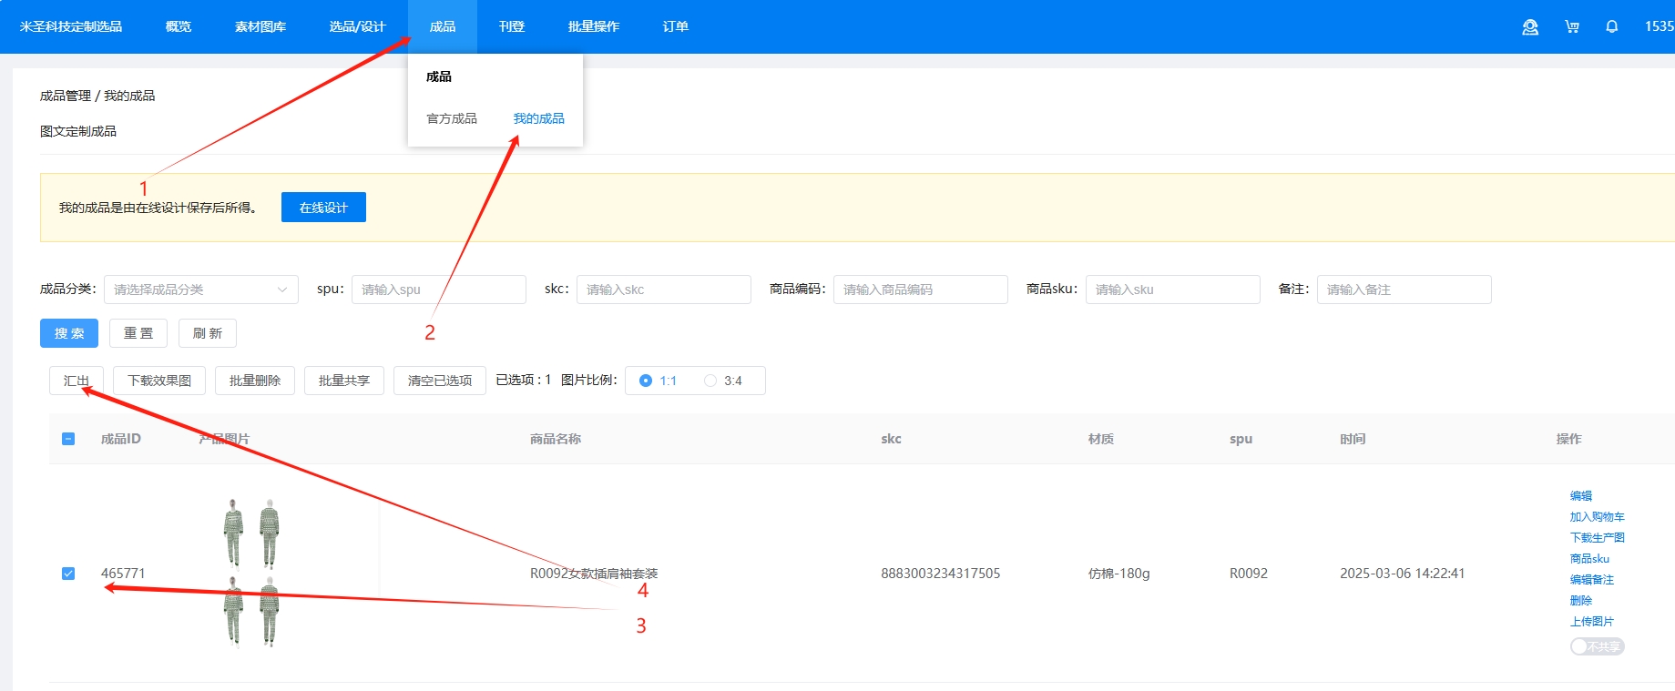Choose 官方成品 from the dropdown menu
Image resolution: width=1675 pixels, height=691 pixels.
point(452,118)
